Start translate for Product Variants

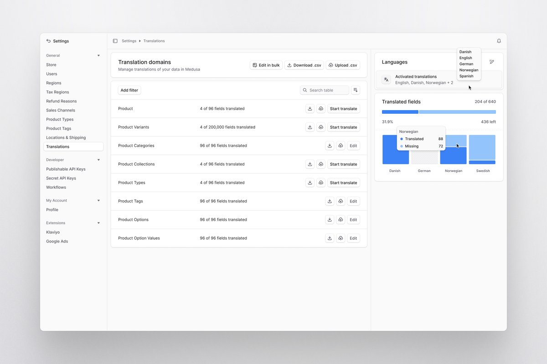coord(344,127)
